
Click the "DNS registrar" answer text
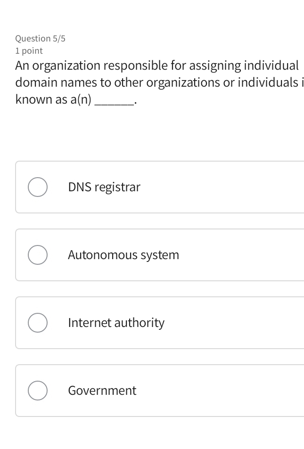pyautogui.click(x=104, y=187)
